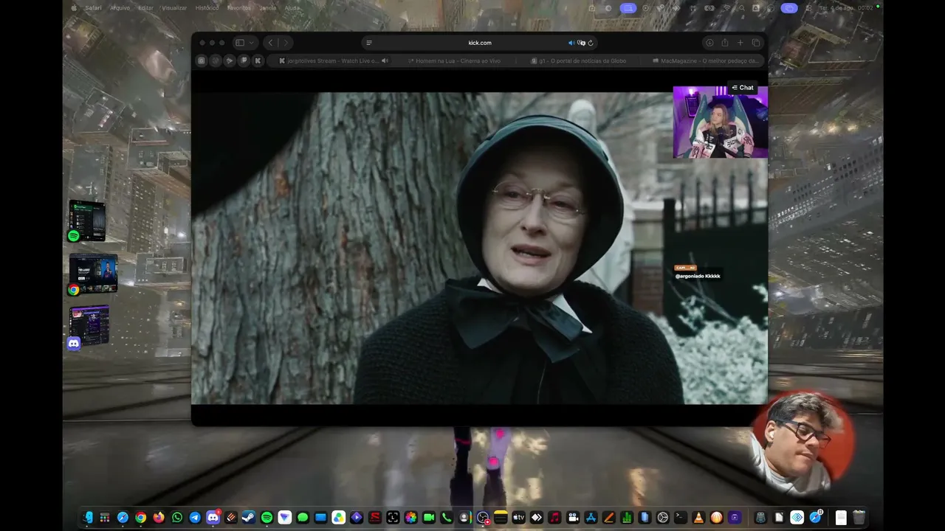Click the Safari Share button
The height and width of the screenshot is (531, 945).
[725, 43]
